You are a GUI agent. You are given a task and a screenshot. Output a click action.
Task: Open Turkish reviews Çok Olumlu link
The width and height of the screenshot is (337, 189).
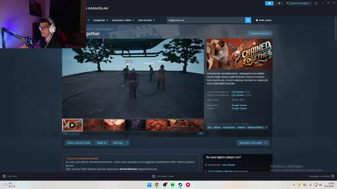pos(237,95)
